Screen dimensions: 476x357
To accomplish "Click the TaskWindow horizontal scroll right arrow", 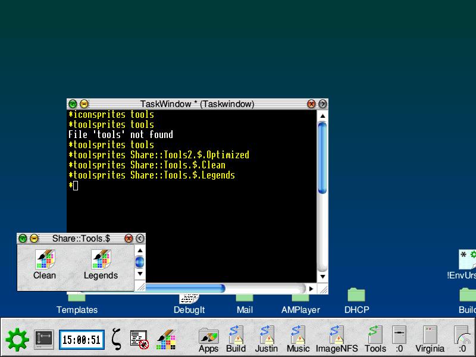I will [311, 289].
